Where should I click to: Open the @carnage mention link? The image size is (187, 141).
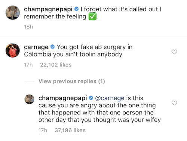pyautogui.click(x=110, y=98)
